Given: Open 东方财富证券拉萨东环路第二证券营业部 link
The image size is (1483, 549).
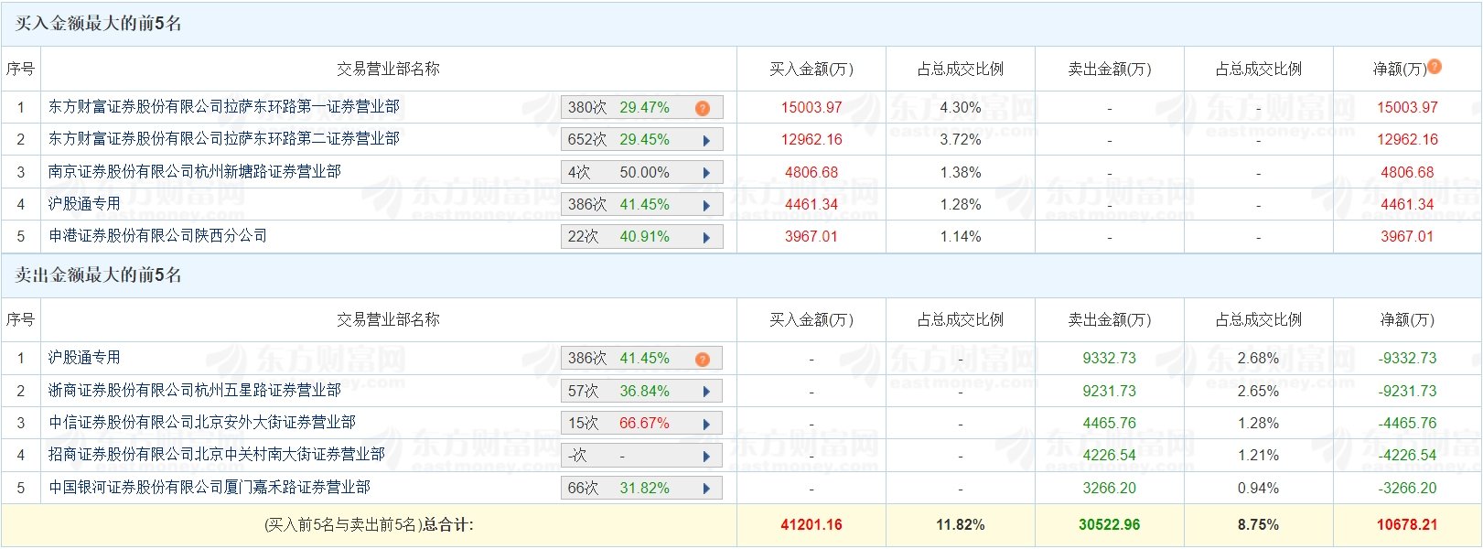Looking at the screenshot, I should tap(224, 138).
